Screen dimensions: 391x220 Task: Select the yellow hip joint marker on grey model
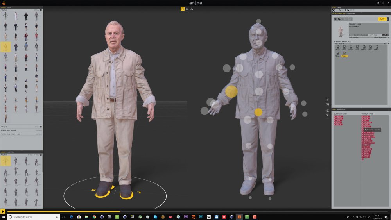258,112
